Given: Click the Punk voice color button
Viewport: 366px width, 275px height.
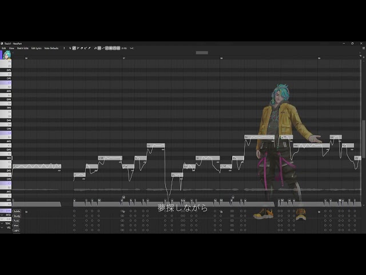Looking at the screenshot, I should (x=17, y=221).
